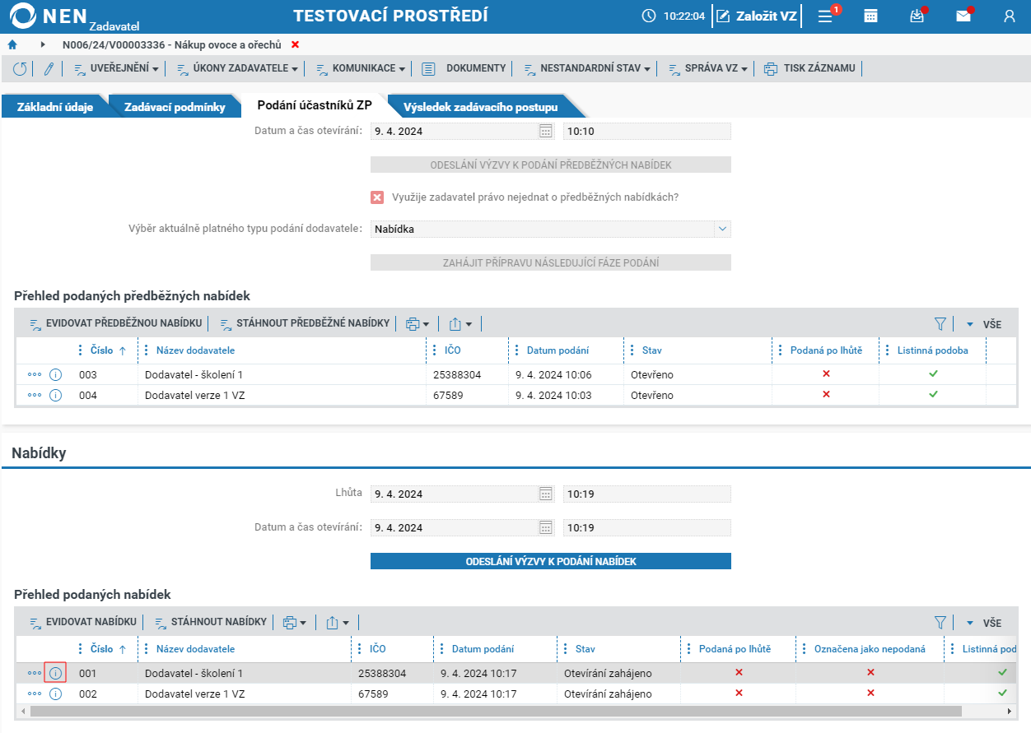
Task: Click Stav column header in offers table
Action: (585, 649)
